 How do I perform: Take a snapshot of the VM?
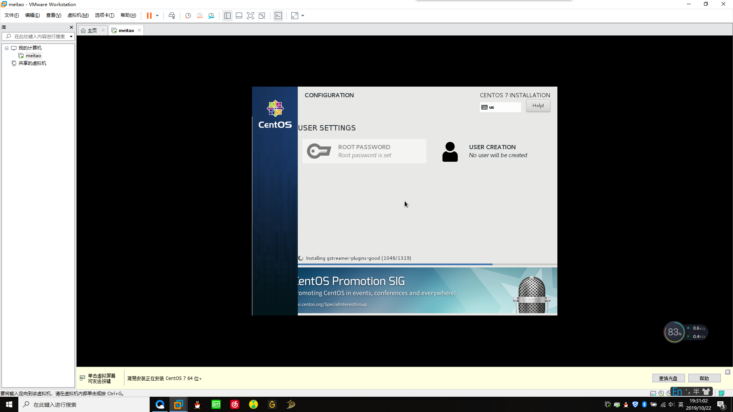pos(188,16)
